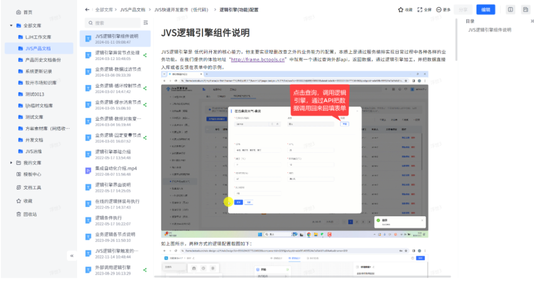
Task: Enter fullscreen with the 全屏 icon
Action: click(420, 9)
